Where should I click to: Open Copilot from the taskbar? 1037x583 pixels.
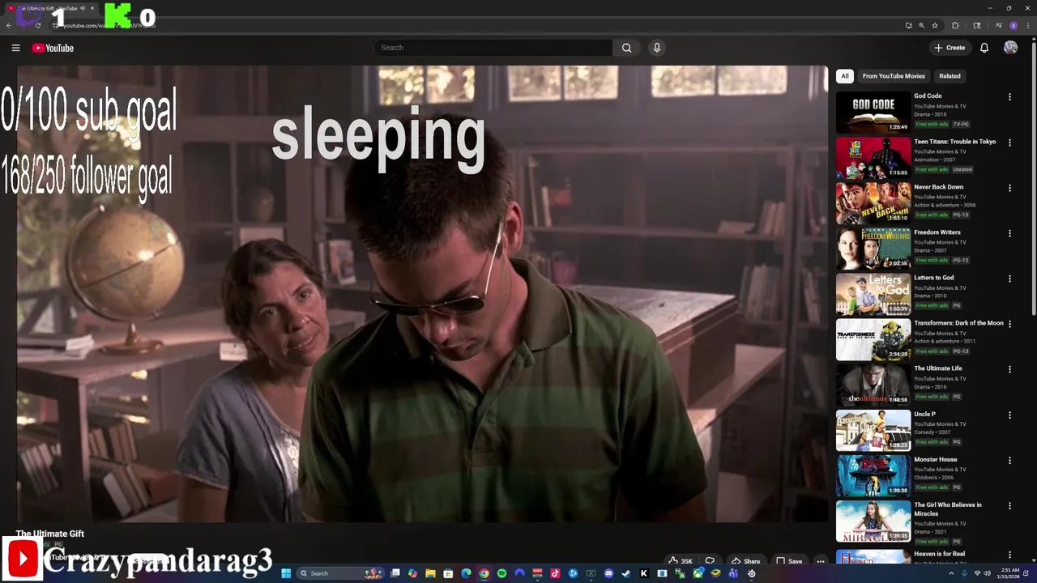coord(412,573)
